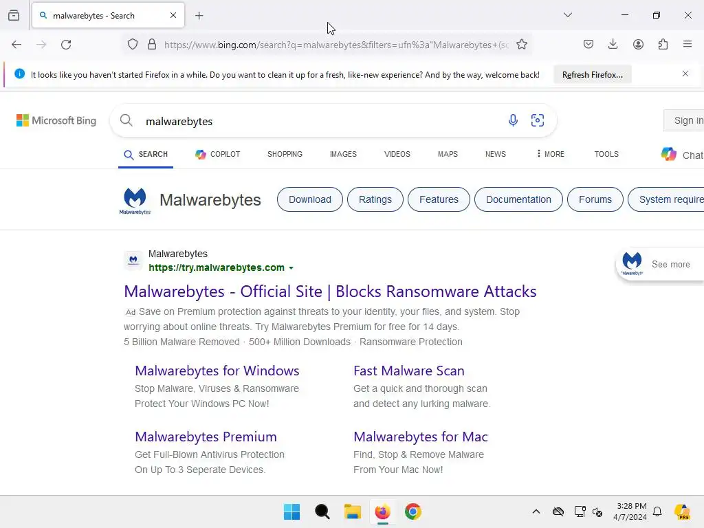704x528 pixels.
Task: Select the Forums filter pill
Action: tap(595, 199)
